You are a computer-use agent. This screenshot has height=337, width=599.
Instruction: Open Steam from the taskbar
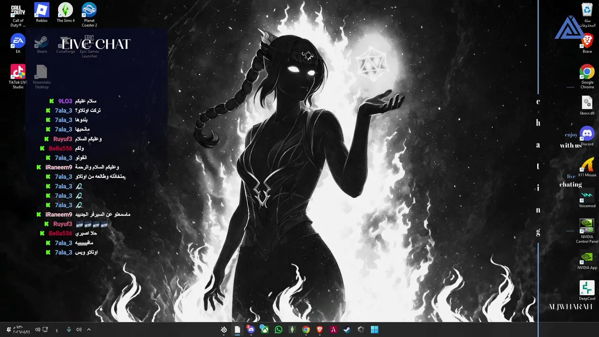[x=347, y=330]
